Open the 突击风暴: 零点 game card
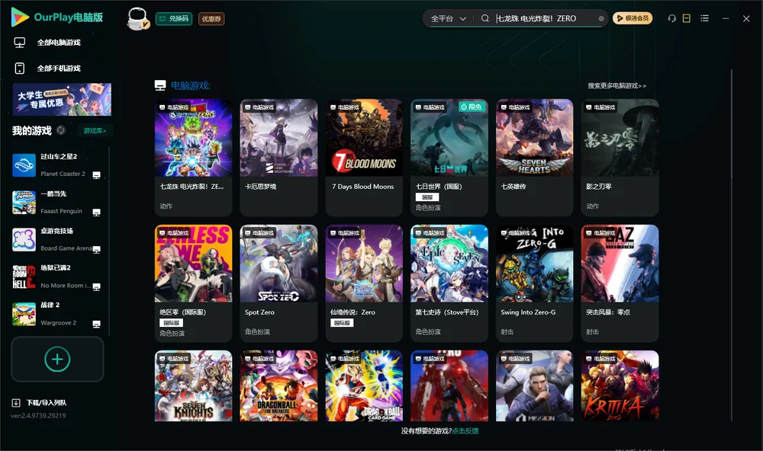This screenshot has width=763, height=451. [x=620, y=283]
